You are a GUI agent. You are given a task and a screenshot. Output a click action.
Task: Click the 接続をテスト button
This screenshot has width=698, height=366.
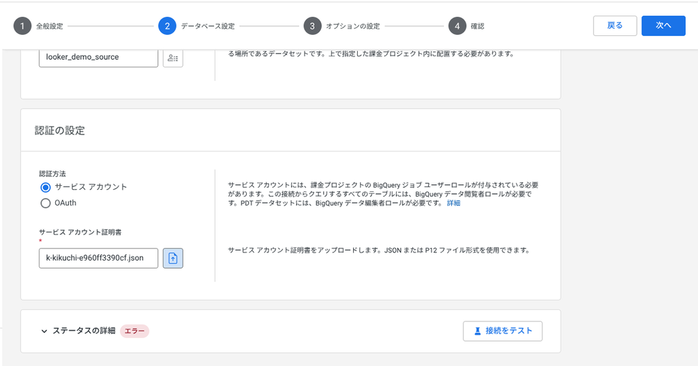[502, 331]
